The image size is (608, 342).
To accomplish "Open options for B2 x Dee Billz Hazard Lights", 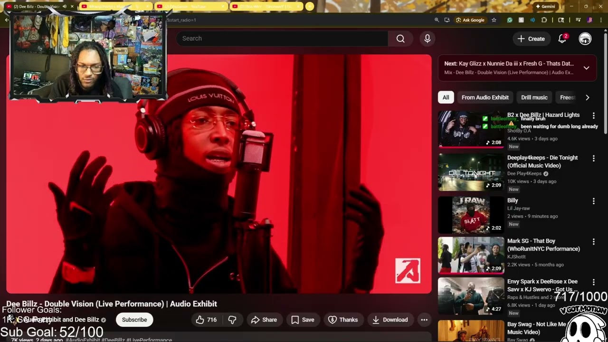I will tap(593, 115).
